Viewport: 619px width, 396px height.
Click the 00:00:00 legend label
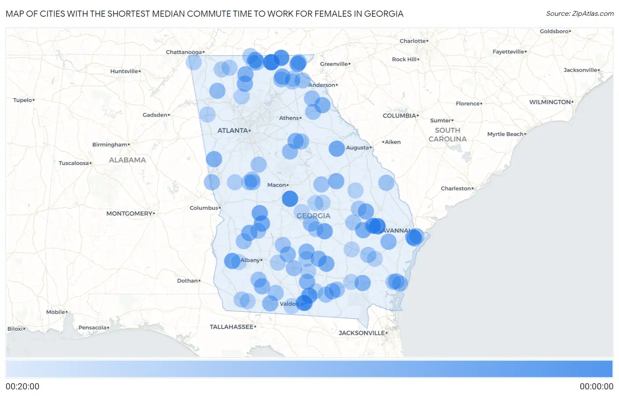596,387
